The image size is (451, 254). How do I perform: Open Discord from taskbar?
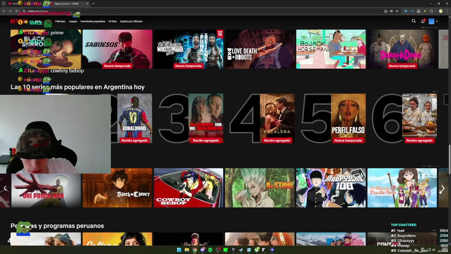click(x=202, y=250)
